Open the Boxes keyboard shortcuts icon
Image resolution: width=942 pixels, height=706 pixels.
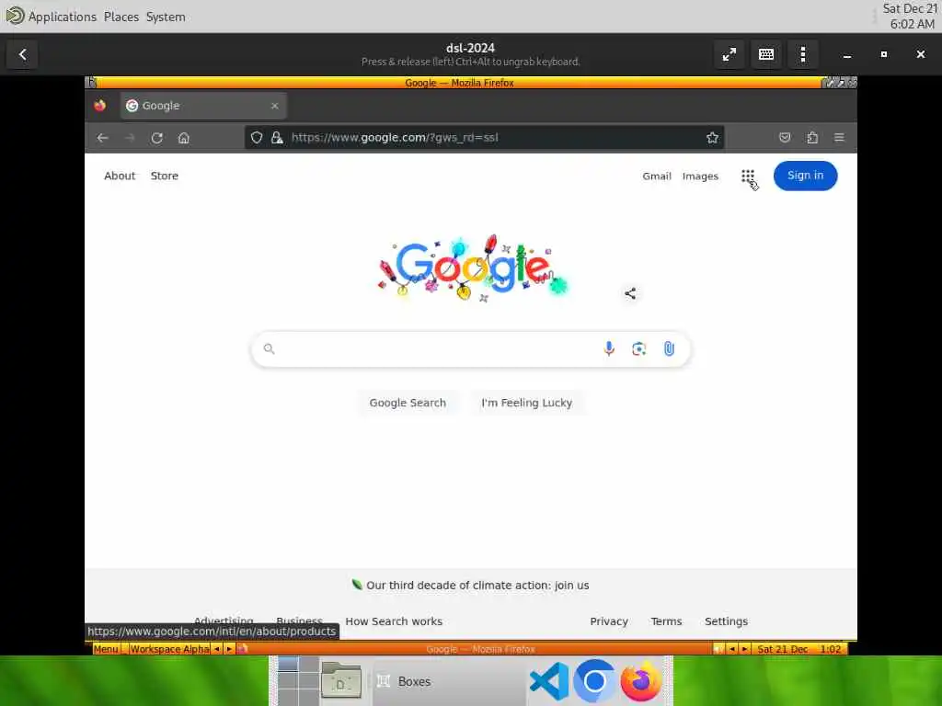[766, 54]
